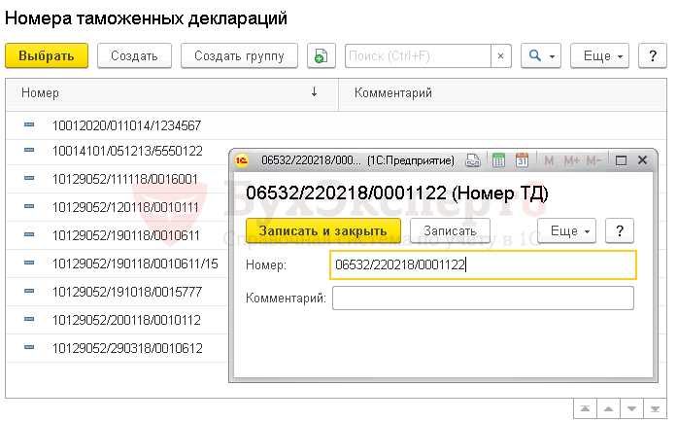677x422 pixels.
Task: Open help with the list toolbar ? button
Action: 653,55
